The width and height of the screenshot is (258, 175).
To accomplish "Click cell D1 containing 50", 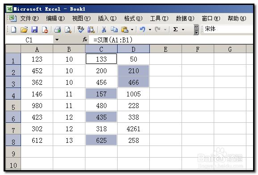I will [x=133, y=59].
